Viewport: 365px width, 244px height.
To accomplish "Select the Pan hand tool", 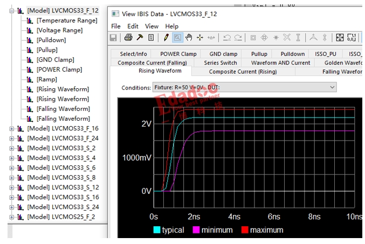I will [188, 38].
